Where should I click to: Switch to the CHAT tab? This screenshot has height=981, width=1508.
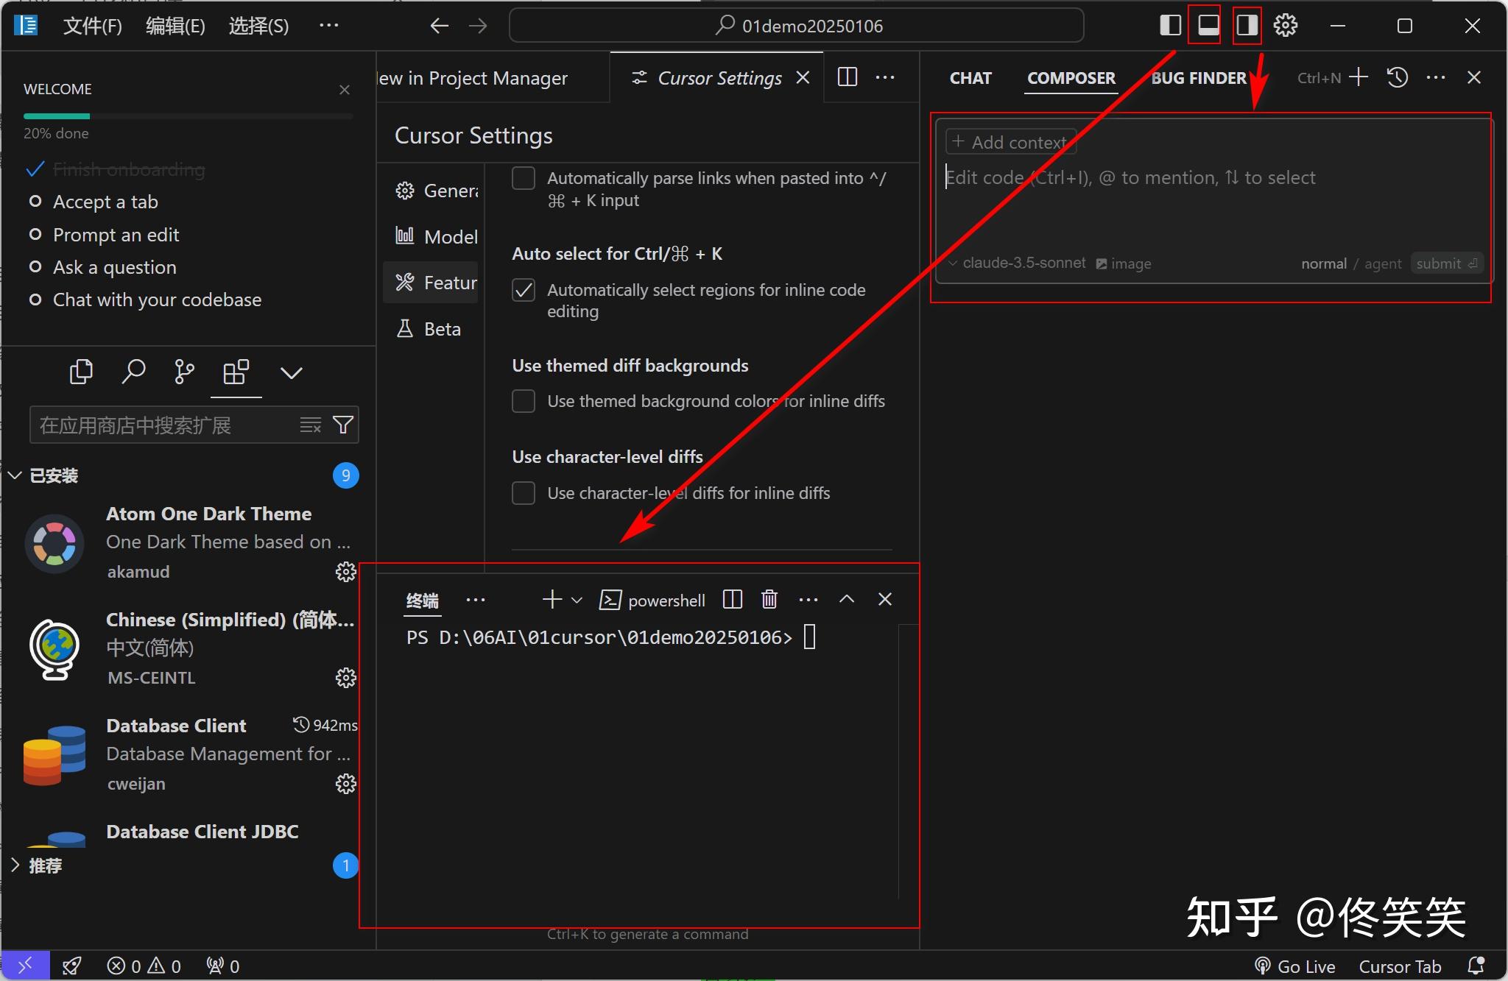coord(970,78)
